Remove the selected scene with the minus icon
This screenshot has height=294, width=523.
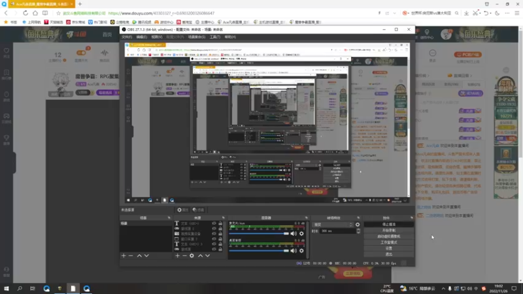tap(131, 255)
